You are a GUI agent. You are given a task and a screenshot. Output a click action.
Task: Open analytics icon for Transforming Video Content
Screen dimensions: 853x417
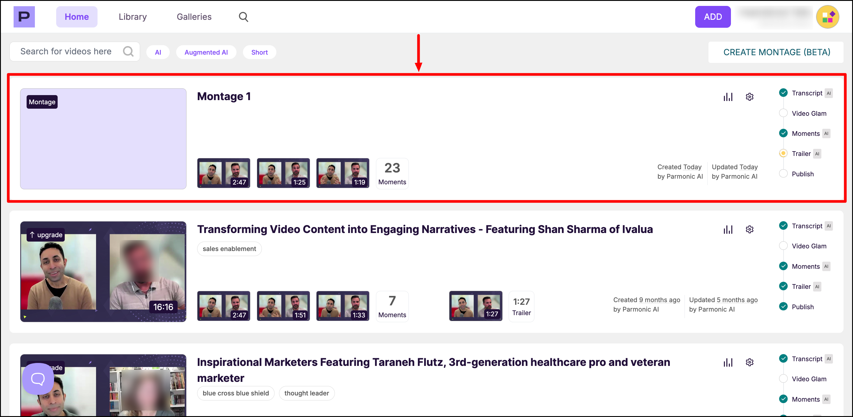[728, 229]
